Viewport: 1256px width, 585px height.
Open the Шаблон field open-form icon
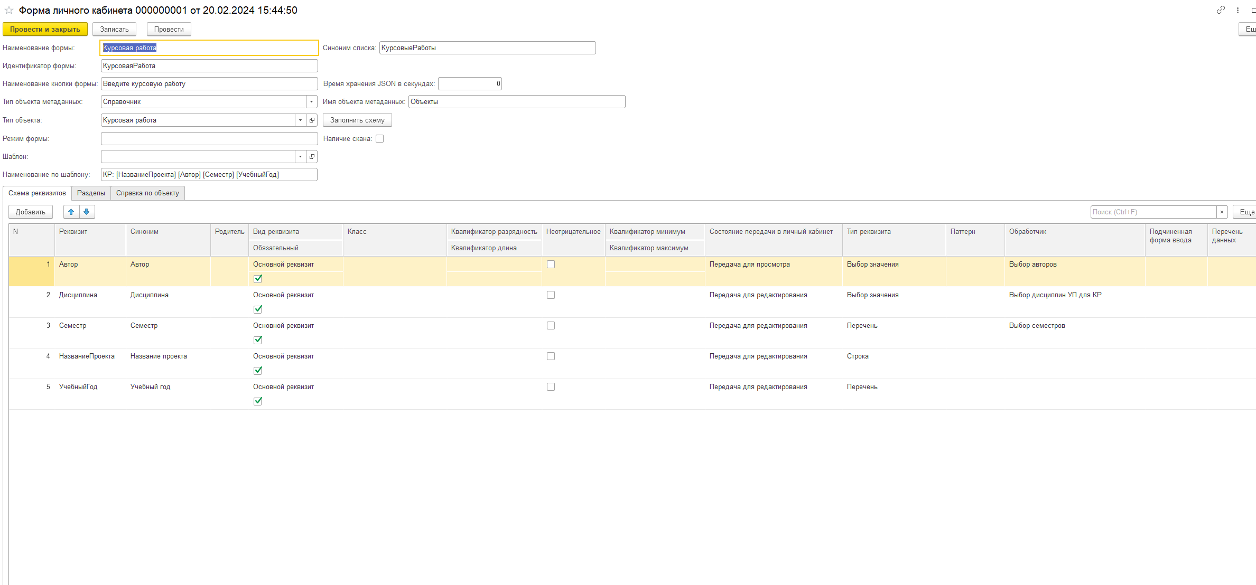pos(312,157)
